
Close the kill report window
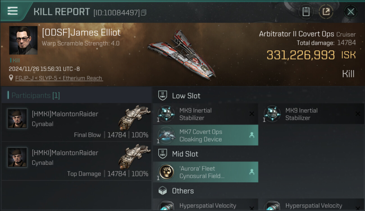coord(351,12)
